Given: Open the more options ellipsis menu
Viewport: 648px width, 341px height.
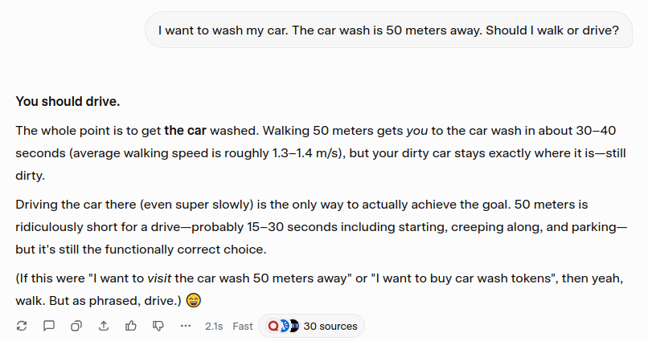Looking at the screenshot, I should [x=186, y=326].
